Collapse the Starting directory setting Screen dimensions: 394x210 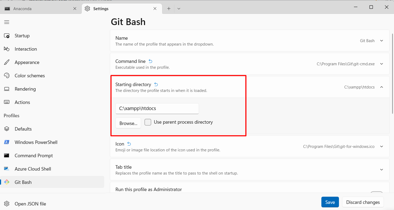pyautogui.click(x=381, y=87)
